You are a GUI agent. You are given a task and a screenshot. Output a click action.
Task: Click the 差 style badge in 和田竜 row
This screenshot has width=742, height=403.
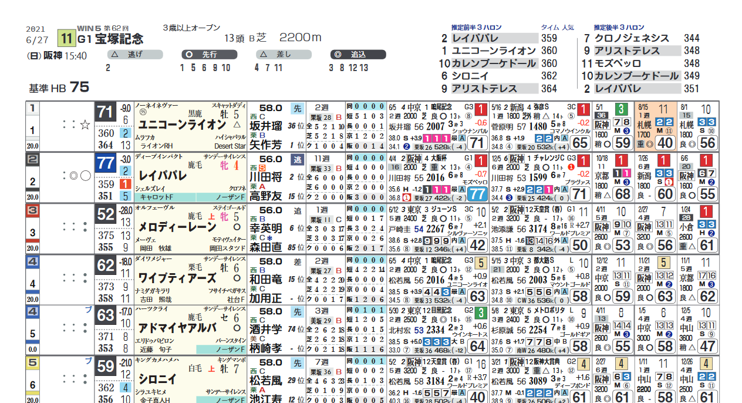298,261
